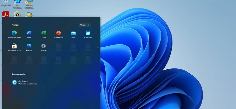Screen dimensions: 236x109
Task: Open Settings from pinned apps
Action: (x=44, y=48)
